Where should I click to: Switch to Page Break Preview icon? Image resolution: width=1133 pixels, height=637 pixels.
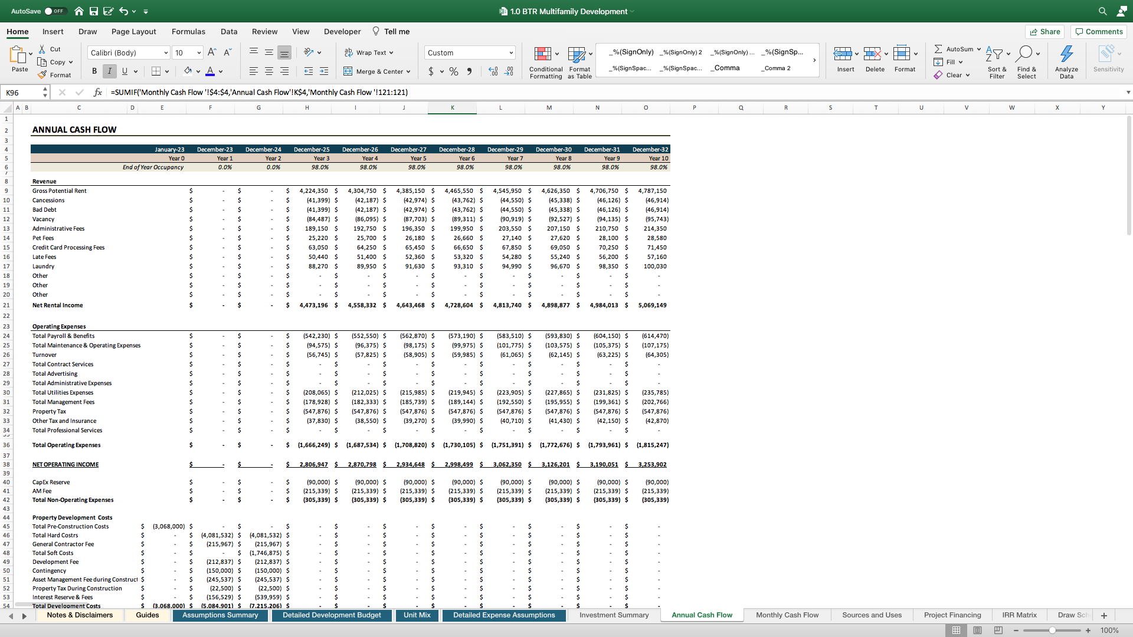pos(998,631)
